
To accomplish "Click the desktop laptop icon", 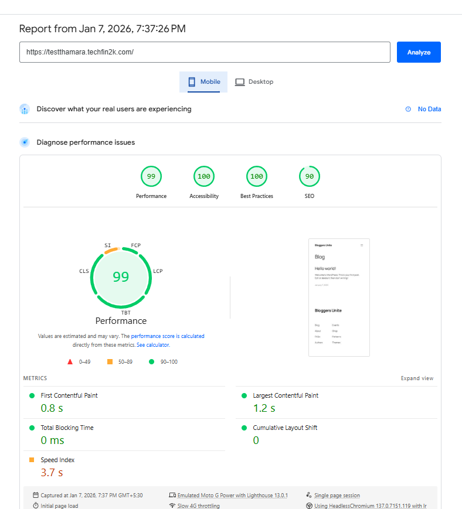I will click(240, 82).
